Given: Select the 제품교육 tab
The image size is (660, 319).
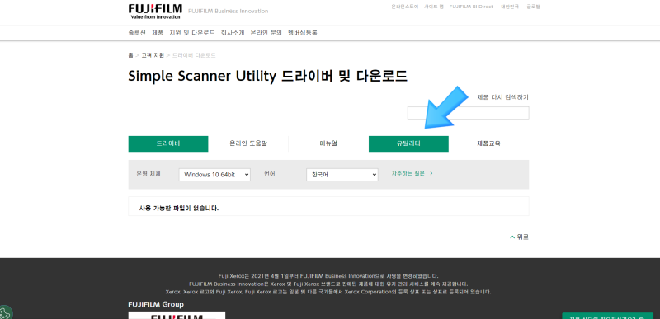Looking at the screenshot, I should 488,143.
